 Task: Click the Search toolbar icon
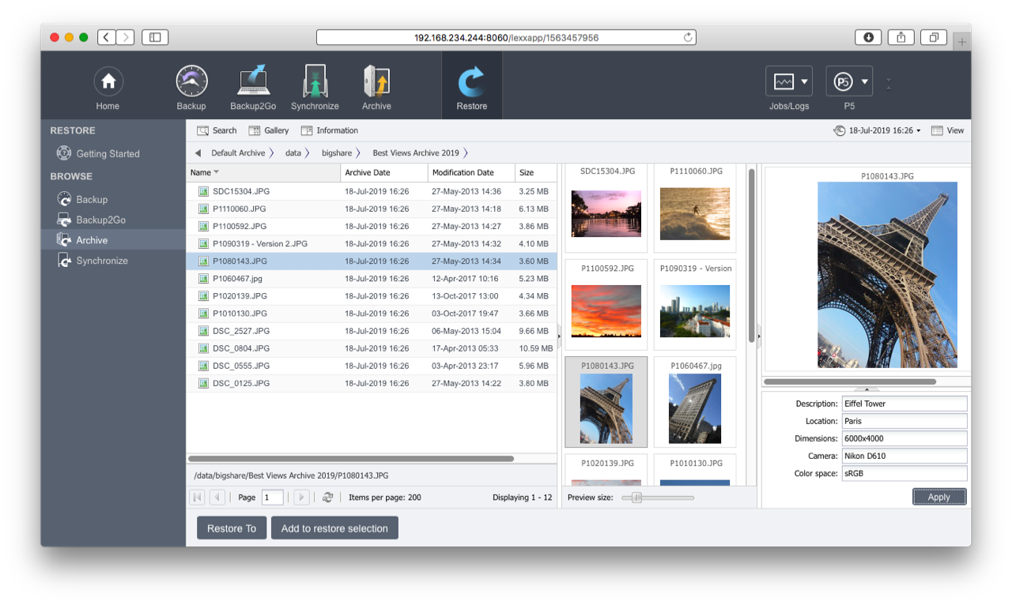click(x=217, y=130)
